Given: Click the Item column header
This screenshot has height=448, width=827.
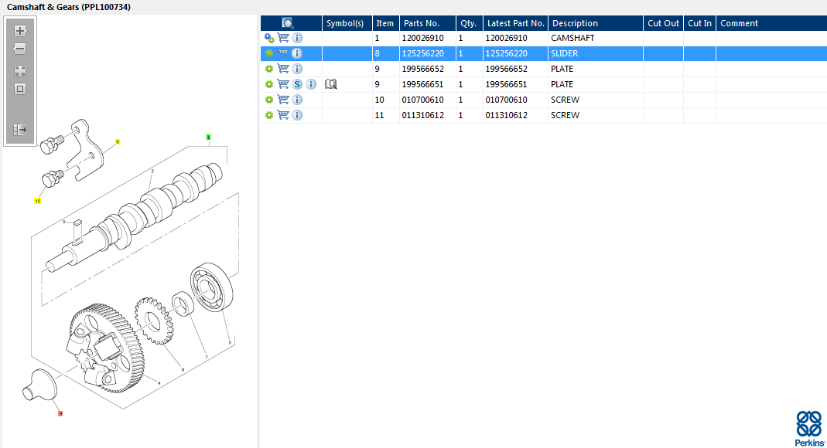Looking at the screenshot, I should tap(384, 23).
